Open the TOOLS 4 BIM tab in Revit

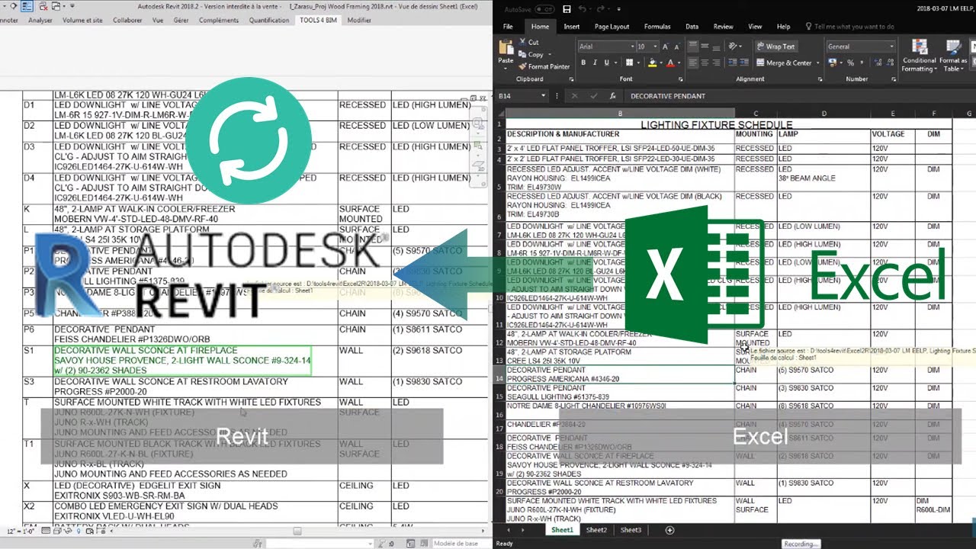point(319,20)
